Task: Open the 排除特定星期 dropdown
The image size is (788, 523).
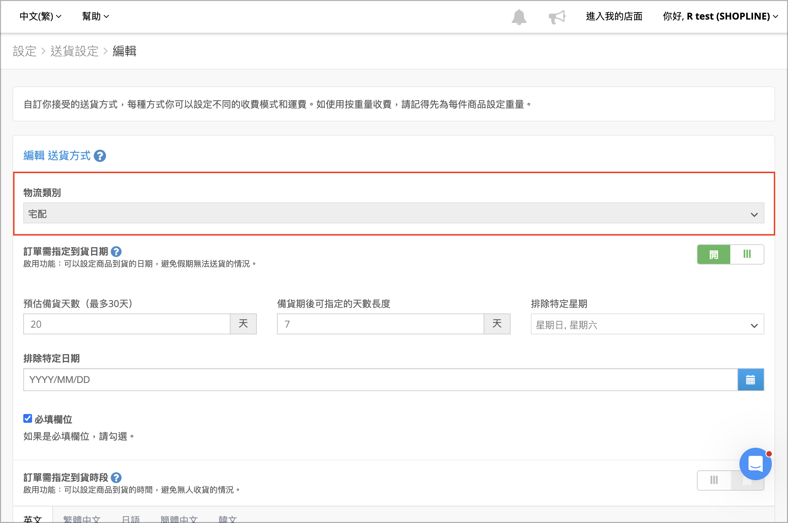Action: [647, 324]
